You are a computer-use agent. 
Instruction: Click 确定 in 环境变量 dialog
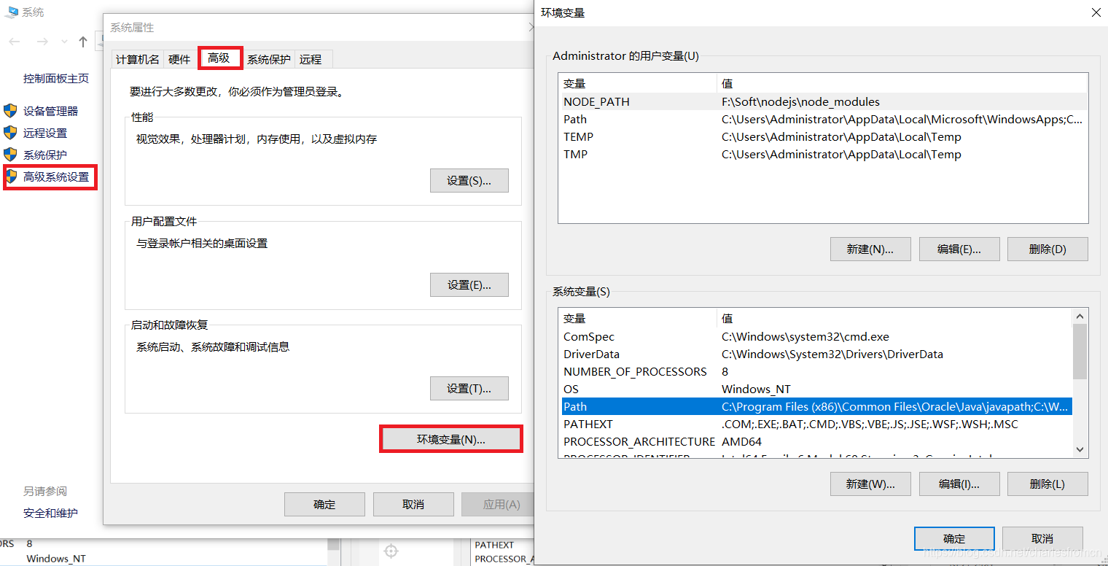pos(954,538)
